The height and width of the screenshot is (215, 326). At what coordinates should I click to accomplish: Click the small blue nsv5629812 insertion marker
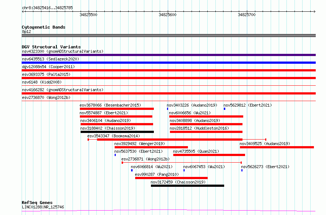225,109
